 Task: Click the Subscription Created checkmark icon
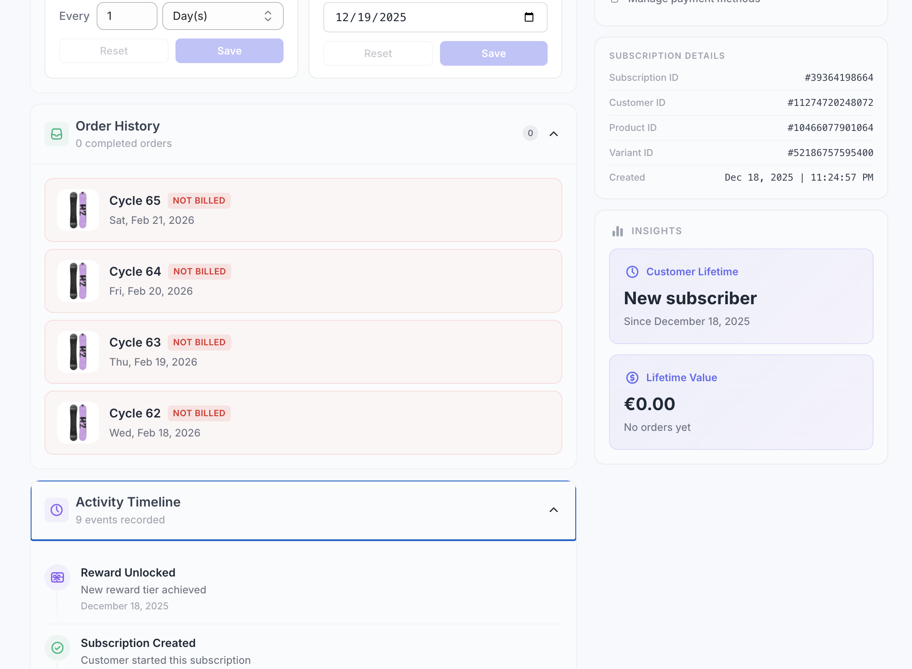[57, 648]
